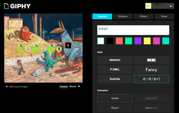Select the Classic mode tab
179x113 pixels.
[64, 86]
